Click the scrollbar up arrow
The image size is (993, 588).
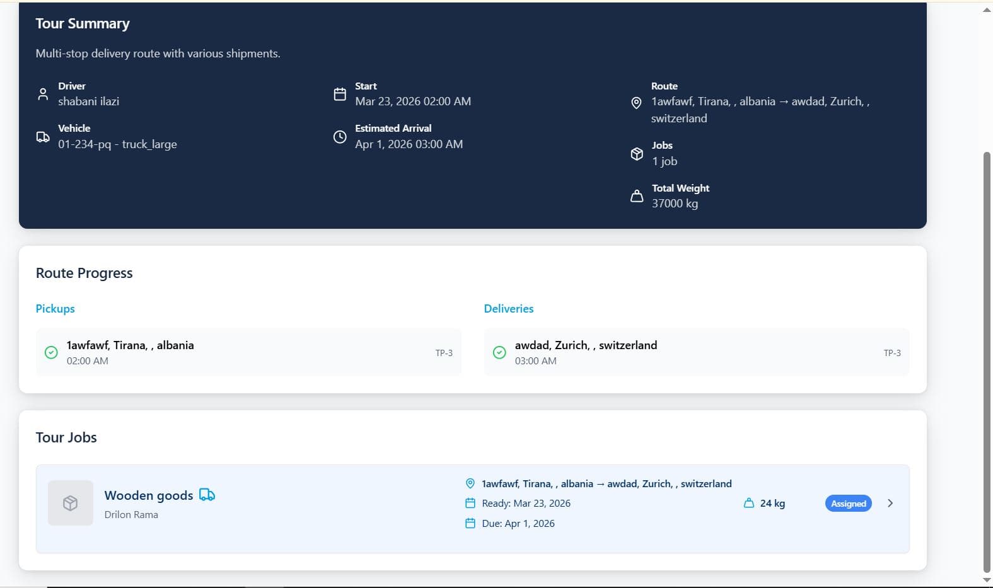tap(987, 9)
